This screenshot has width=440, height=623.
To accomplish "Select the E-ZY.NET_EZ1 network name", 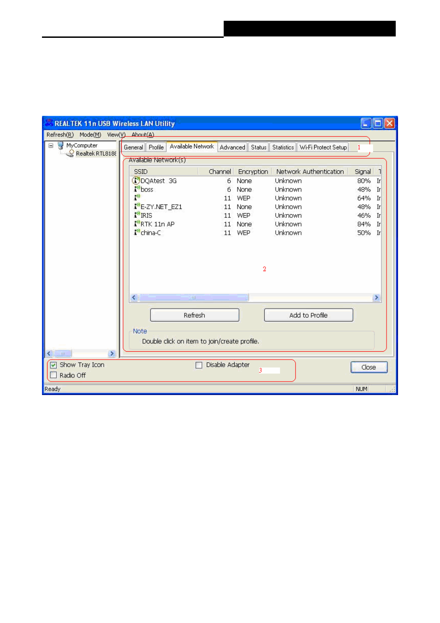I will click(161, 207).
